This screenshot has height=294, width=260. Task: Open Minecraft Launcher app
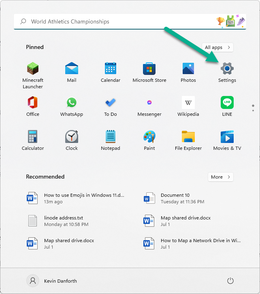point(33,76)
